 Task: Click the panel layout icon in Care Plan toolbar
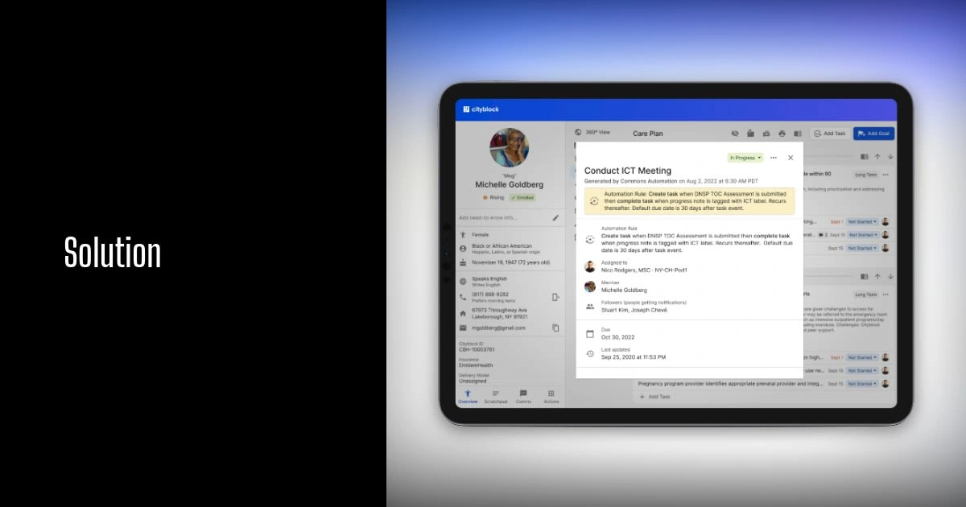coord(798,134)
